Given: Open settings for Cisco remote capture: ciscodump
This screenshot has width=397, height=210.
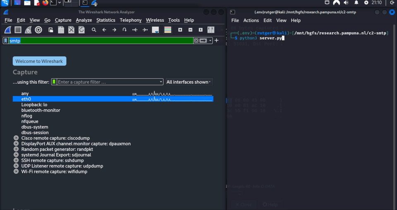Looking at the screenshot, I should 16,138.
